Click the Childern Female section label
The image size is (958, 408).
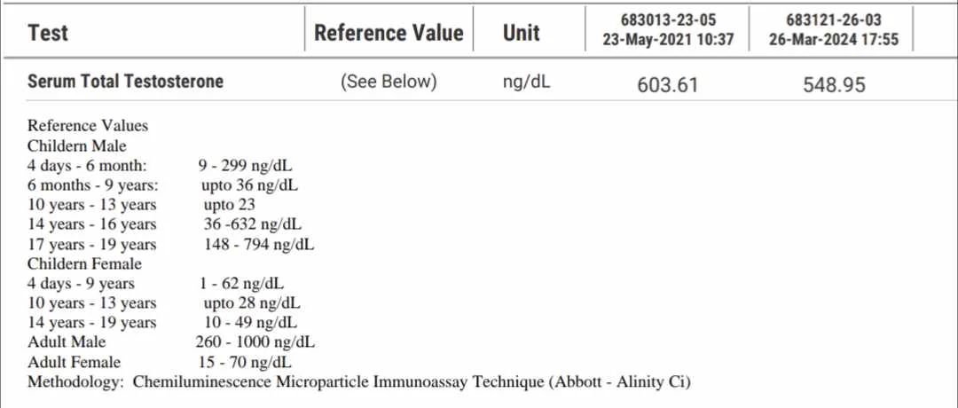point(84,263)
